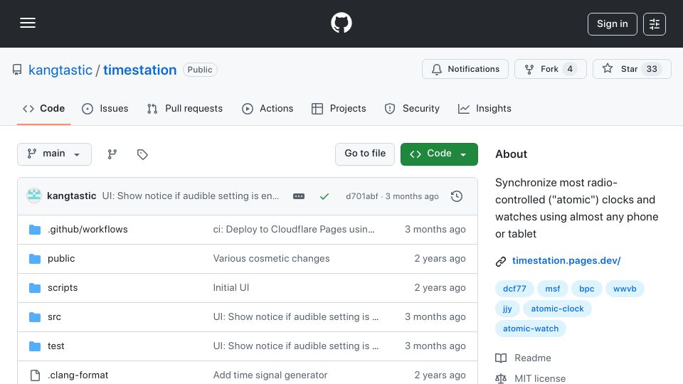Viewport: 683px width, 384px height.
Task: Show check status via the green checkmark
Action: click(324, 196)
